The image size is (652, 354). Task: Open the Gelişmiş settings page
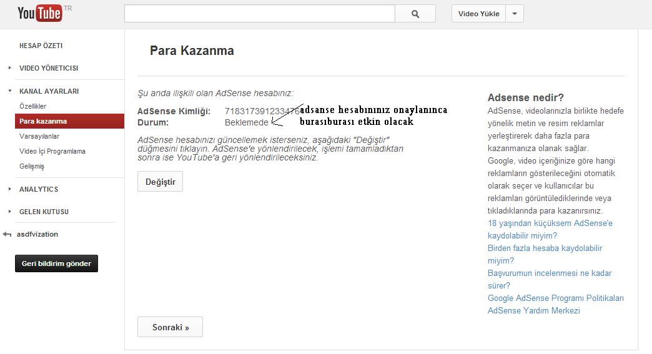point(32,166)
